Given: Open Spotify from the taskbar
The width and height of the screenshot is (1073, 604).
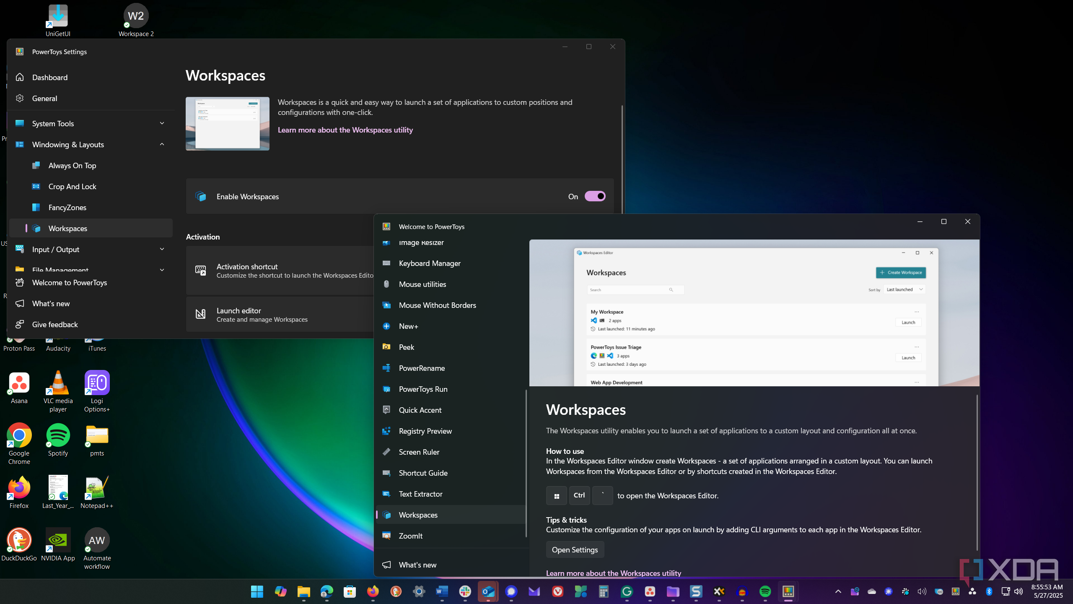Looking at the screenshot, I should click(x=765, y=591).
